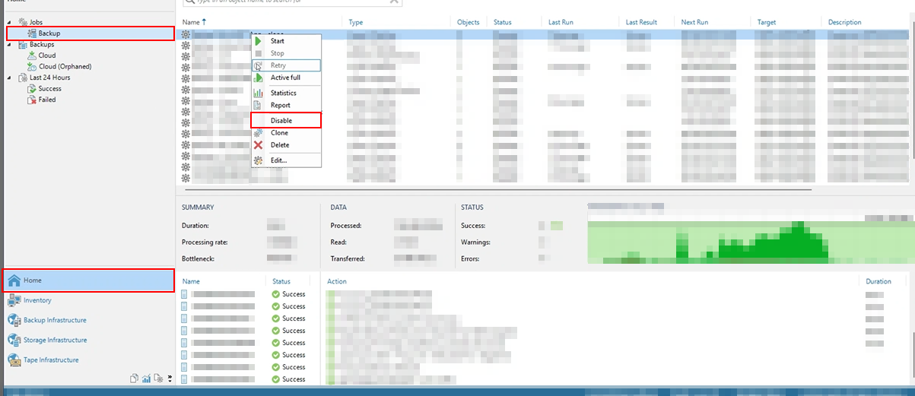Image resolution: width=915 pixels, height=396 pixels.
Task: Select the Success node under Last 24 Hours
Action: coord(44,89)
